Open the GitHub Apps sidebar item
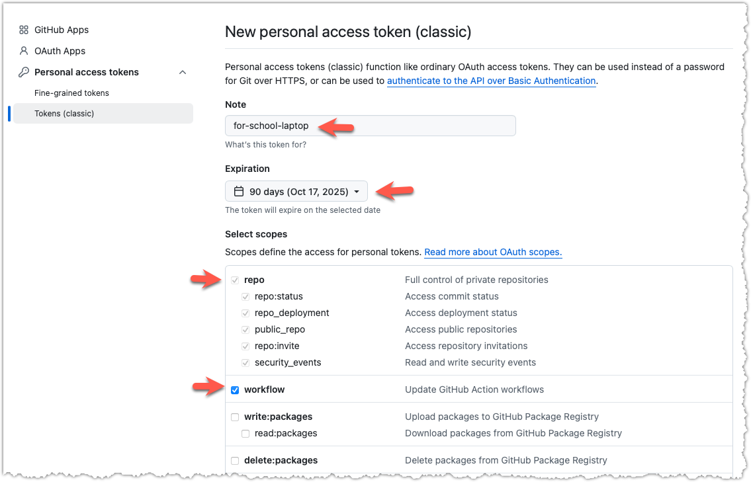The width and height of the screenshot is (751, 482). 62,30
